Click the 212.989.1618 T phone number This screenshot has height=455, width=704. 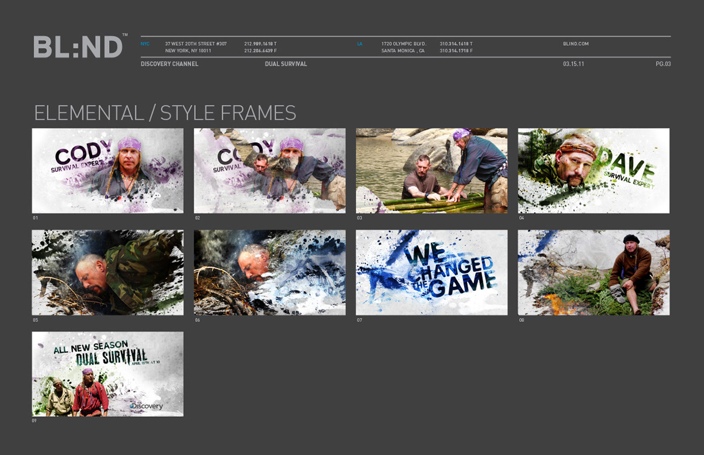tap(260, 44)
